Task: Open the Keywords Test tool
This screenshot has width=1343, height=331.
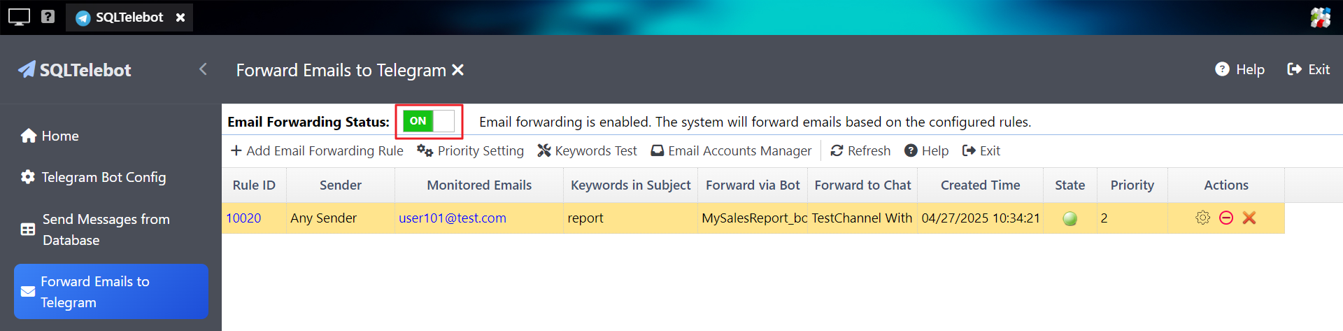Action: pos(587,150)
